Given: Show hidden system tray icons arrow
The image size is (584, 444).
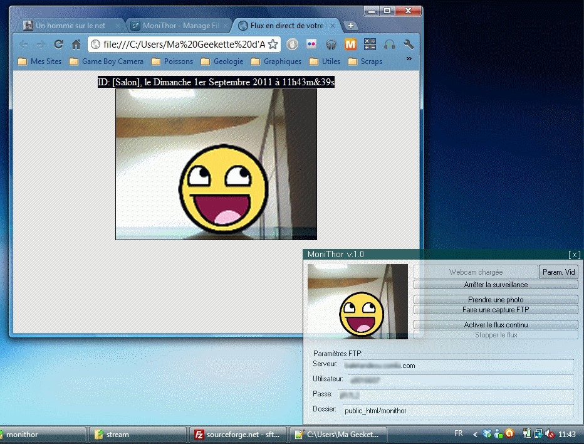Looking at the screenshot, I should tap(475, 435).
